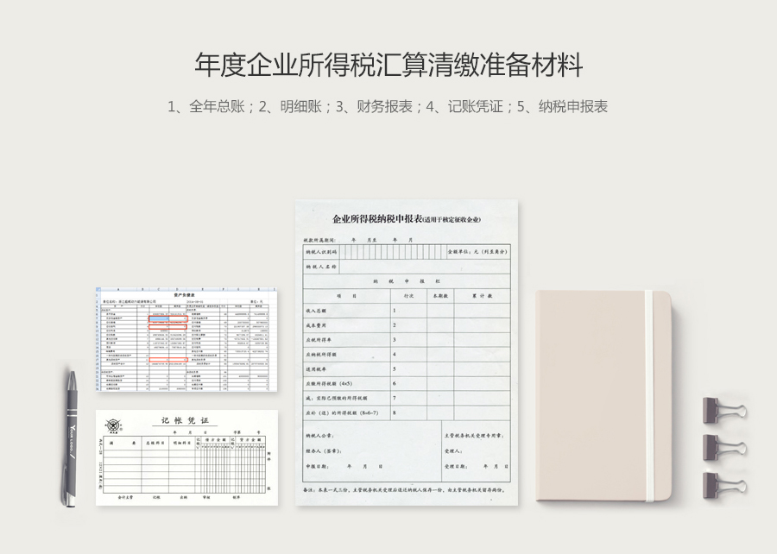The width and height of the screenshot is (777, 554).
Task: Click the 收入总额 row label
Action: (x=316, y=311)
